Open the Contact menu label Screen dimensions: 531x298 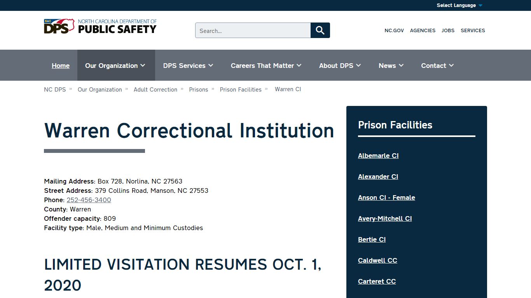433,66
